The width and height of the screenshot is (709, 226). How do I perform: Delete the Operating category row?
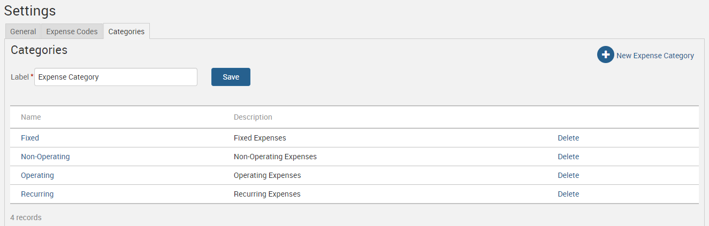point(568,175)
